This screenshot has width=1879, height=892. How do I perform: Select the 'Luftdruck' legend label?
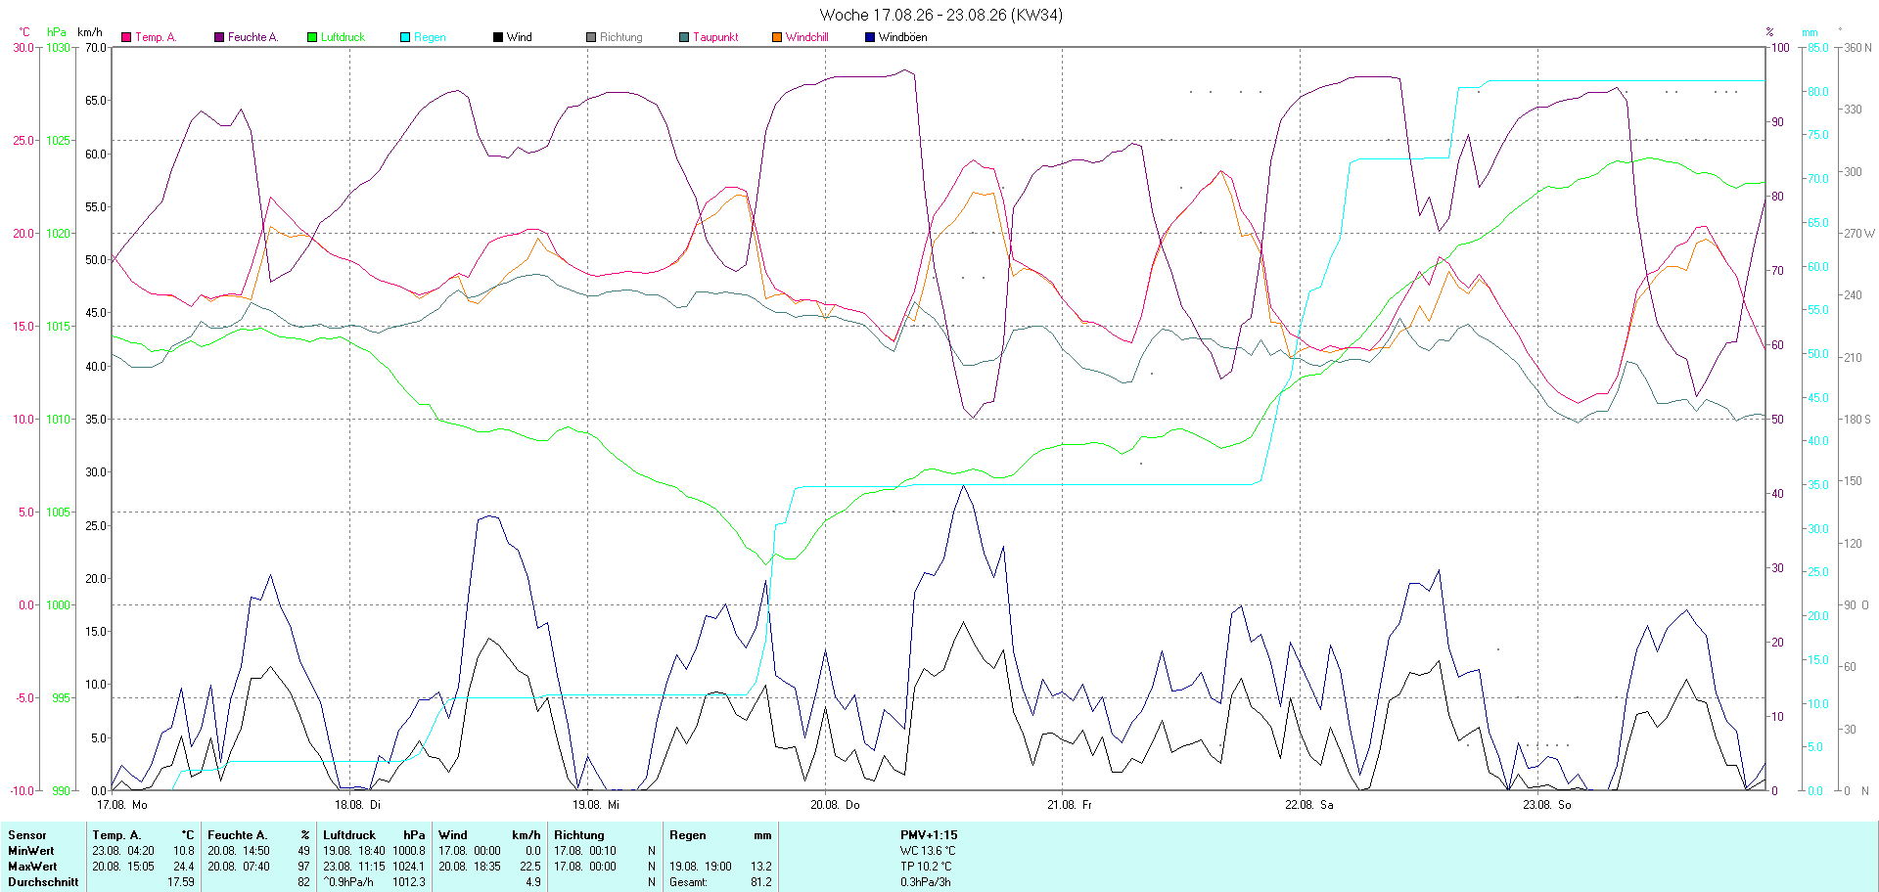(x=343, y=37)
